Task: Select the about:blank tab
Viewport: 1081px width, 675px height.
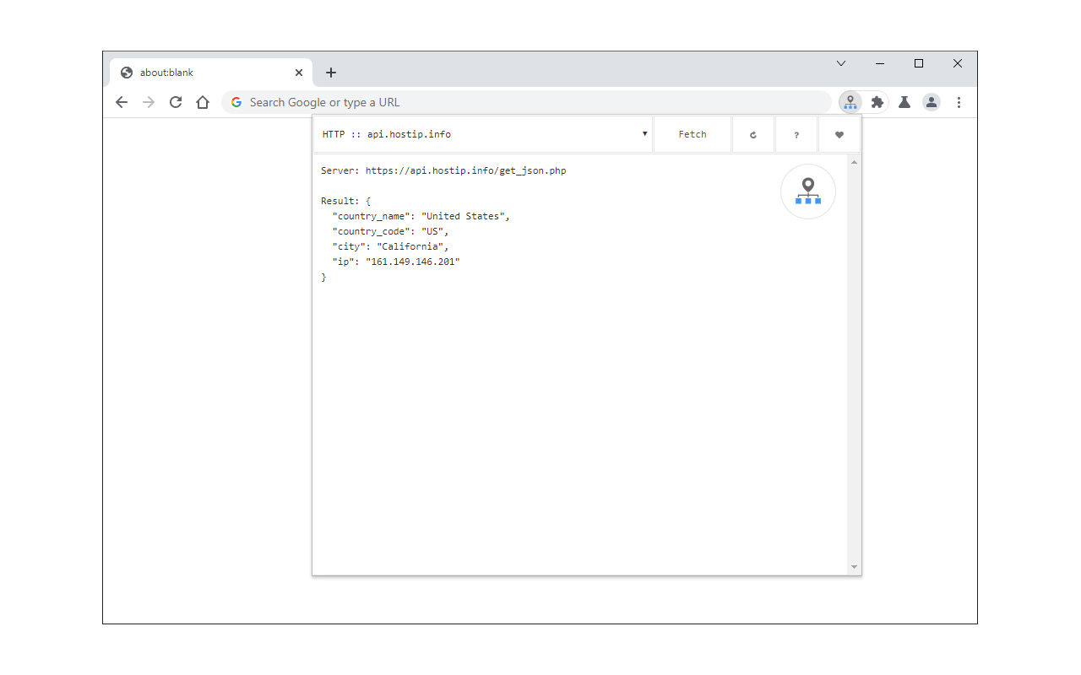Action: coord(203,73)
